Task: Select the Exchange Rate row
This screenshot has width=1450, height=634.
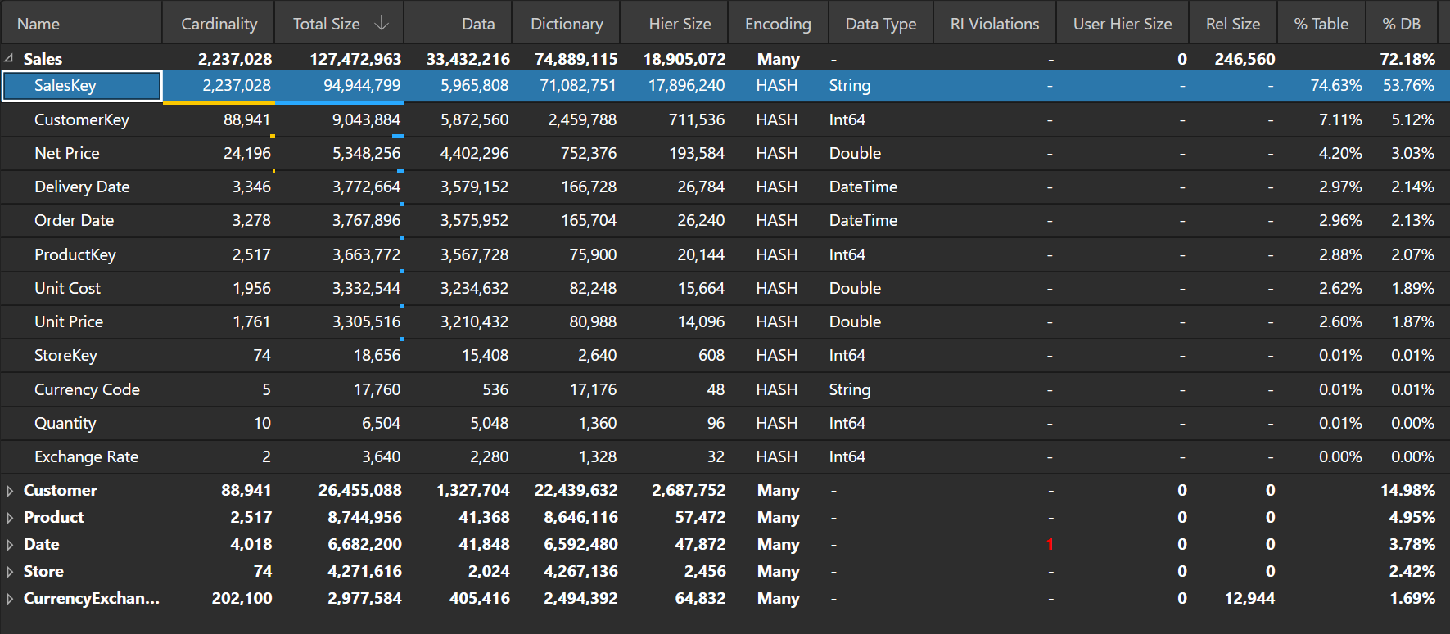Action: click(x=86, y=457)
